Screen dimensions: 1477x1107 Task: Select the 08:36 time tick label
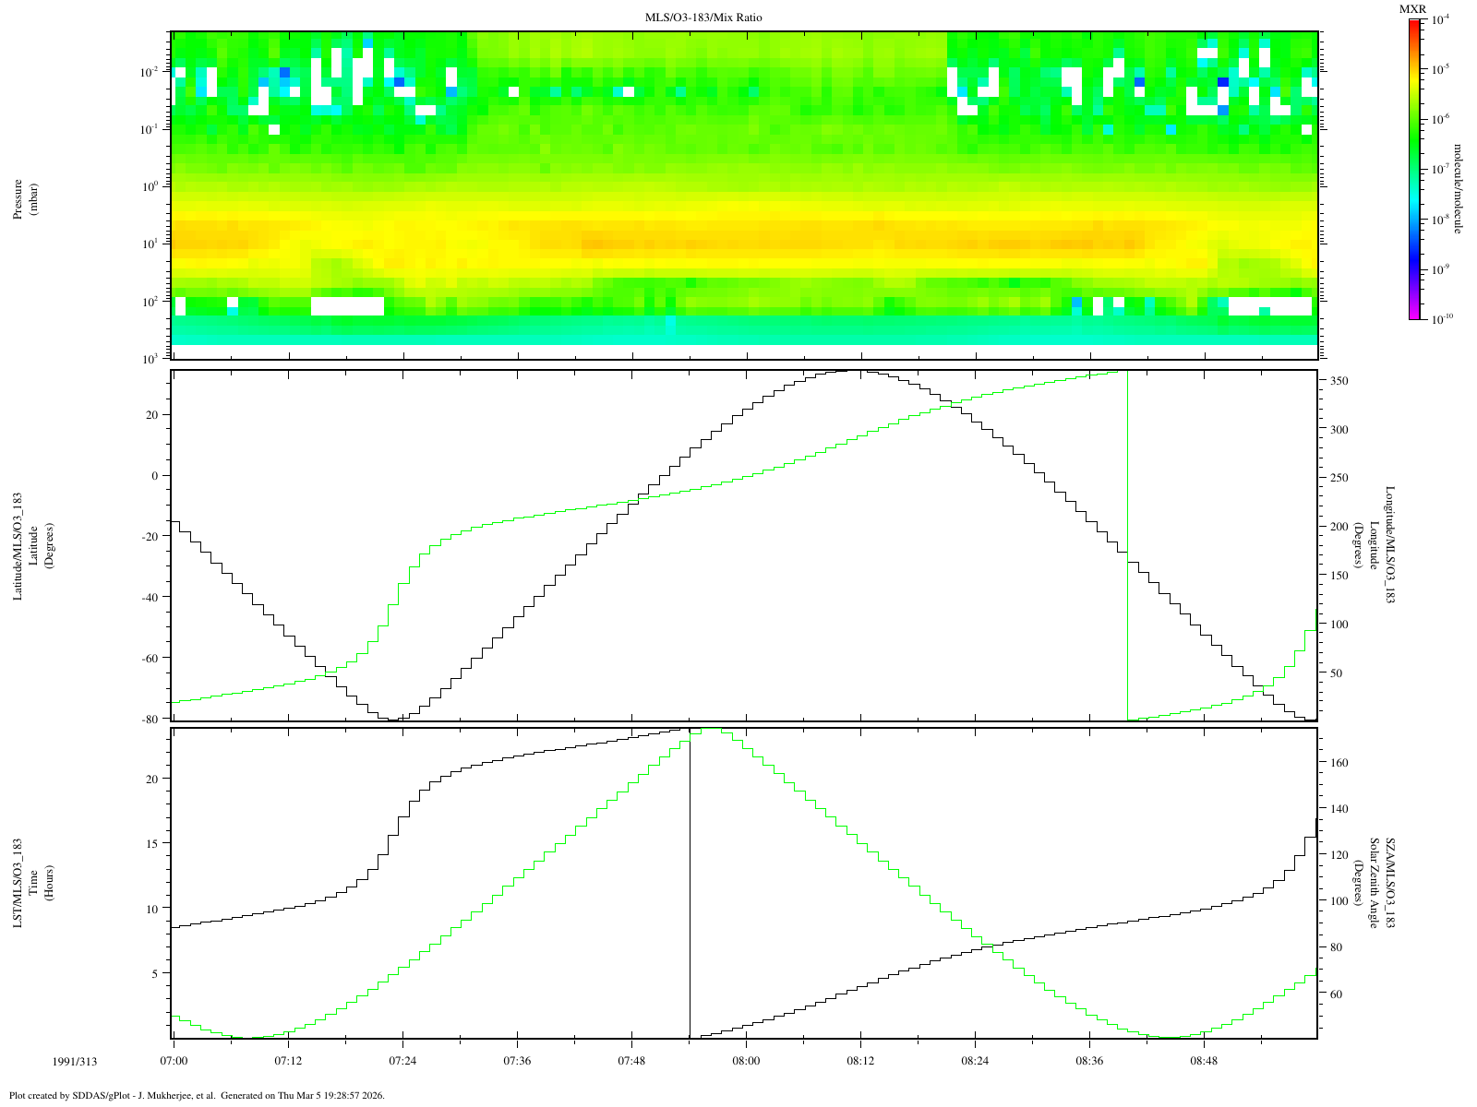click(x=1089, y=1062)
